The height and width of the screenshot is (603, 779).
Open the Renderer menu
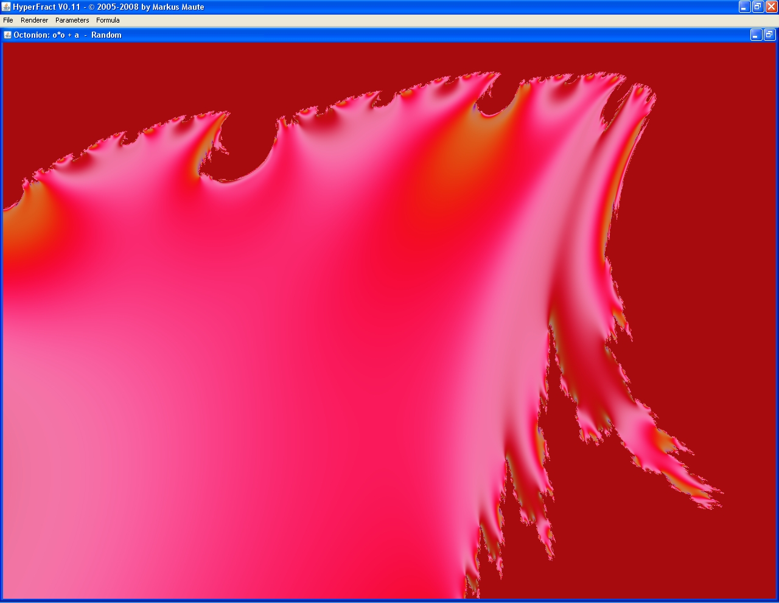pyautogui.click(x=34, y=20)
